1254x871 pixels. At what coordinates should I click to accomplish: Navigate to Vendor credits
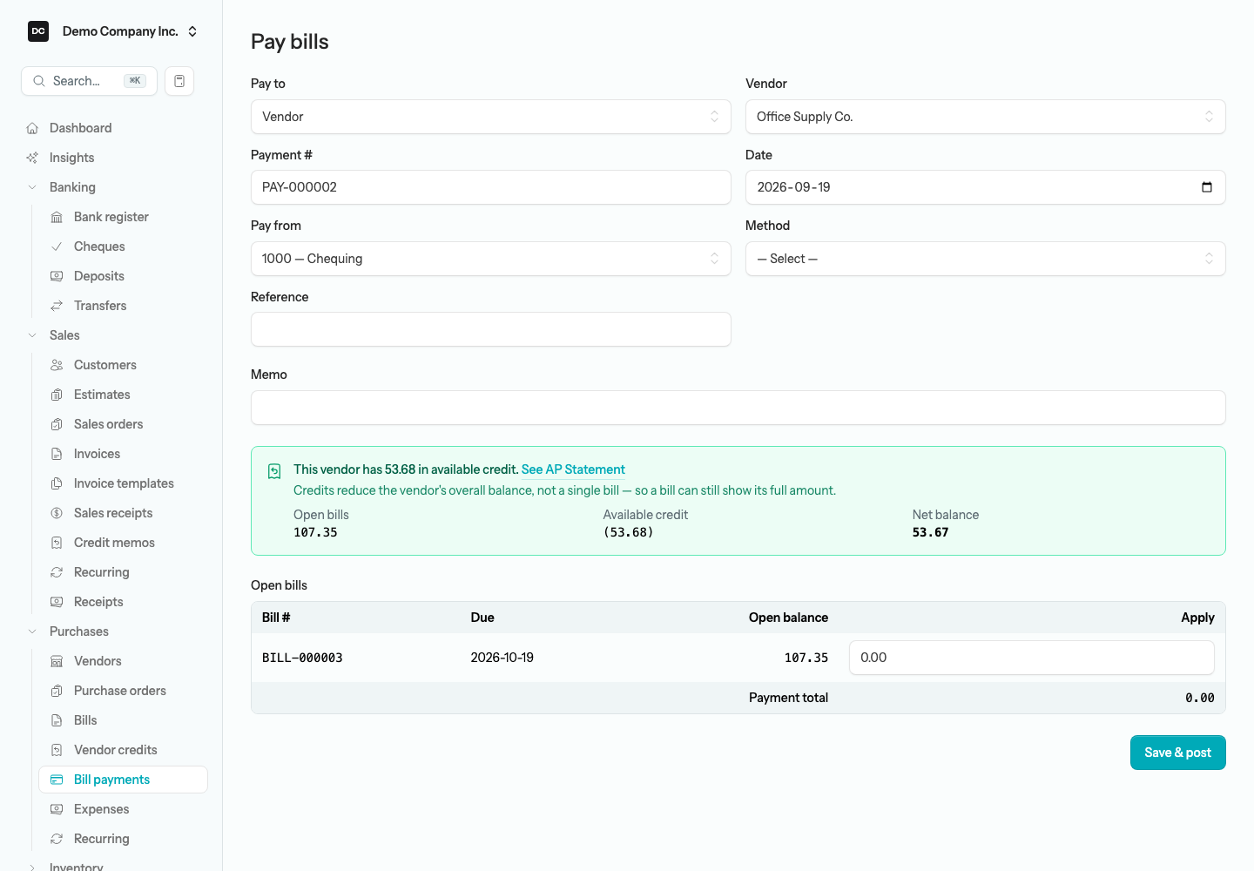[115, 750]
